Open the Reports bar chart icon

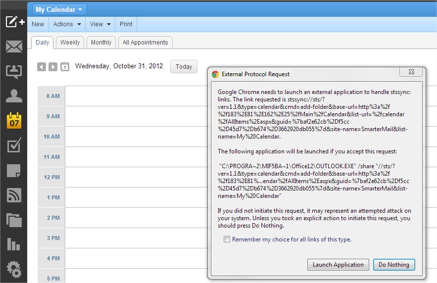tap(13, 244)
